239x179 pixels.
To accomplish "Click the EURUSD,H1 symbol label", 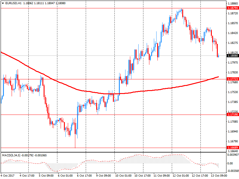I will (13, 3).
